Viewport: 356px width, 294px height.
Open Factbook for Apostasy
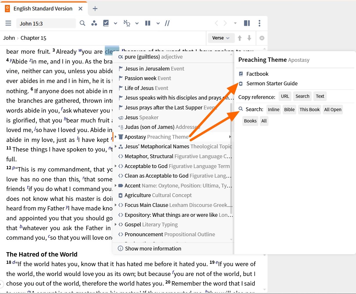[257, 74]
